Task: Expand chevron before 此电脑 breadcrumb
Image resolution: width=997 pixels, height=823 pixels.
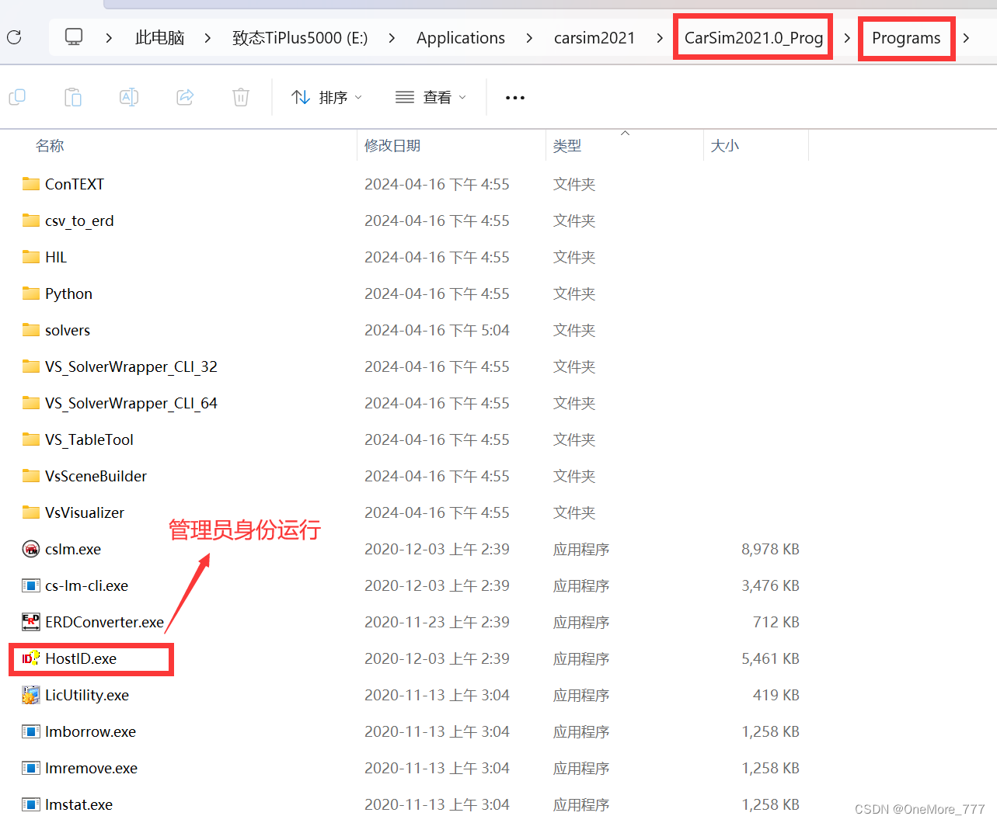Action: point(109,38)
